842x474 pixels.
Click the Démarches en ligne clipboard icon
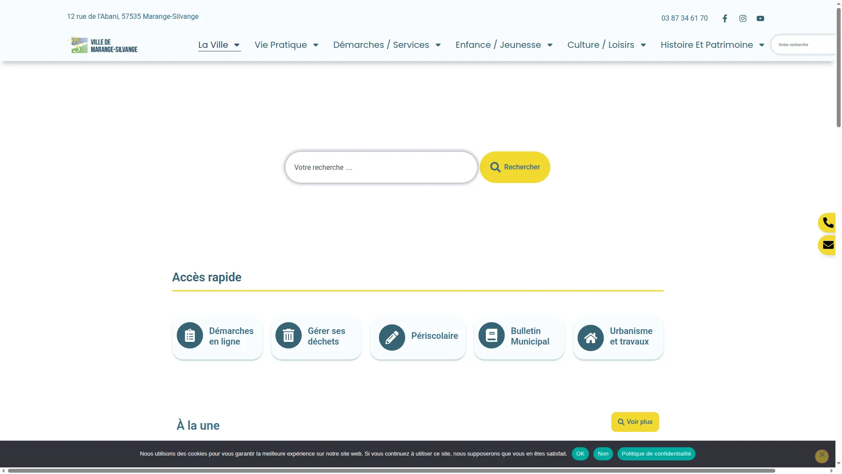190,336
